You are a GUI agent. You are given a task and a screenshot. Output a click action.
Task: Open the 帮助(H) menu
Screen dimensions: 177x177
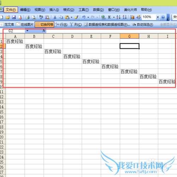point(146,10)
